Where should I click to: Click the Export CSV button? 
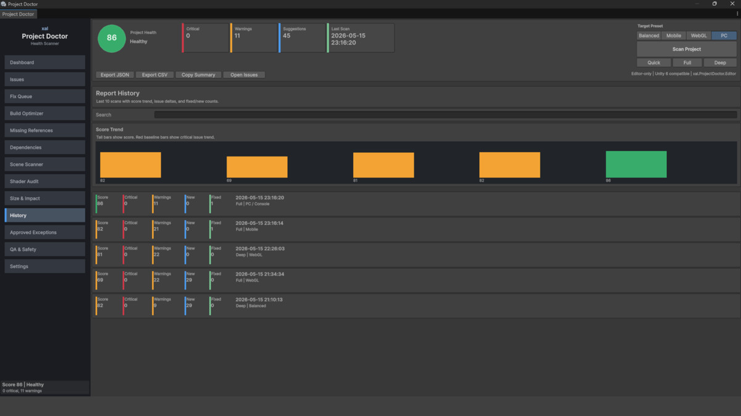click(x=154, y=75)
